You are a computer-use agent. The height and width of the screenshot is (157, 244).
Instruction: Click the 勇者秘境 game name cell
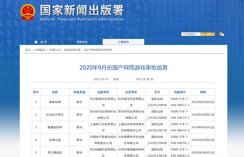point(55,102)
